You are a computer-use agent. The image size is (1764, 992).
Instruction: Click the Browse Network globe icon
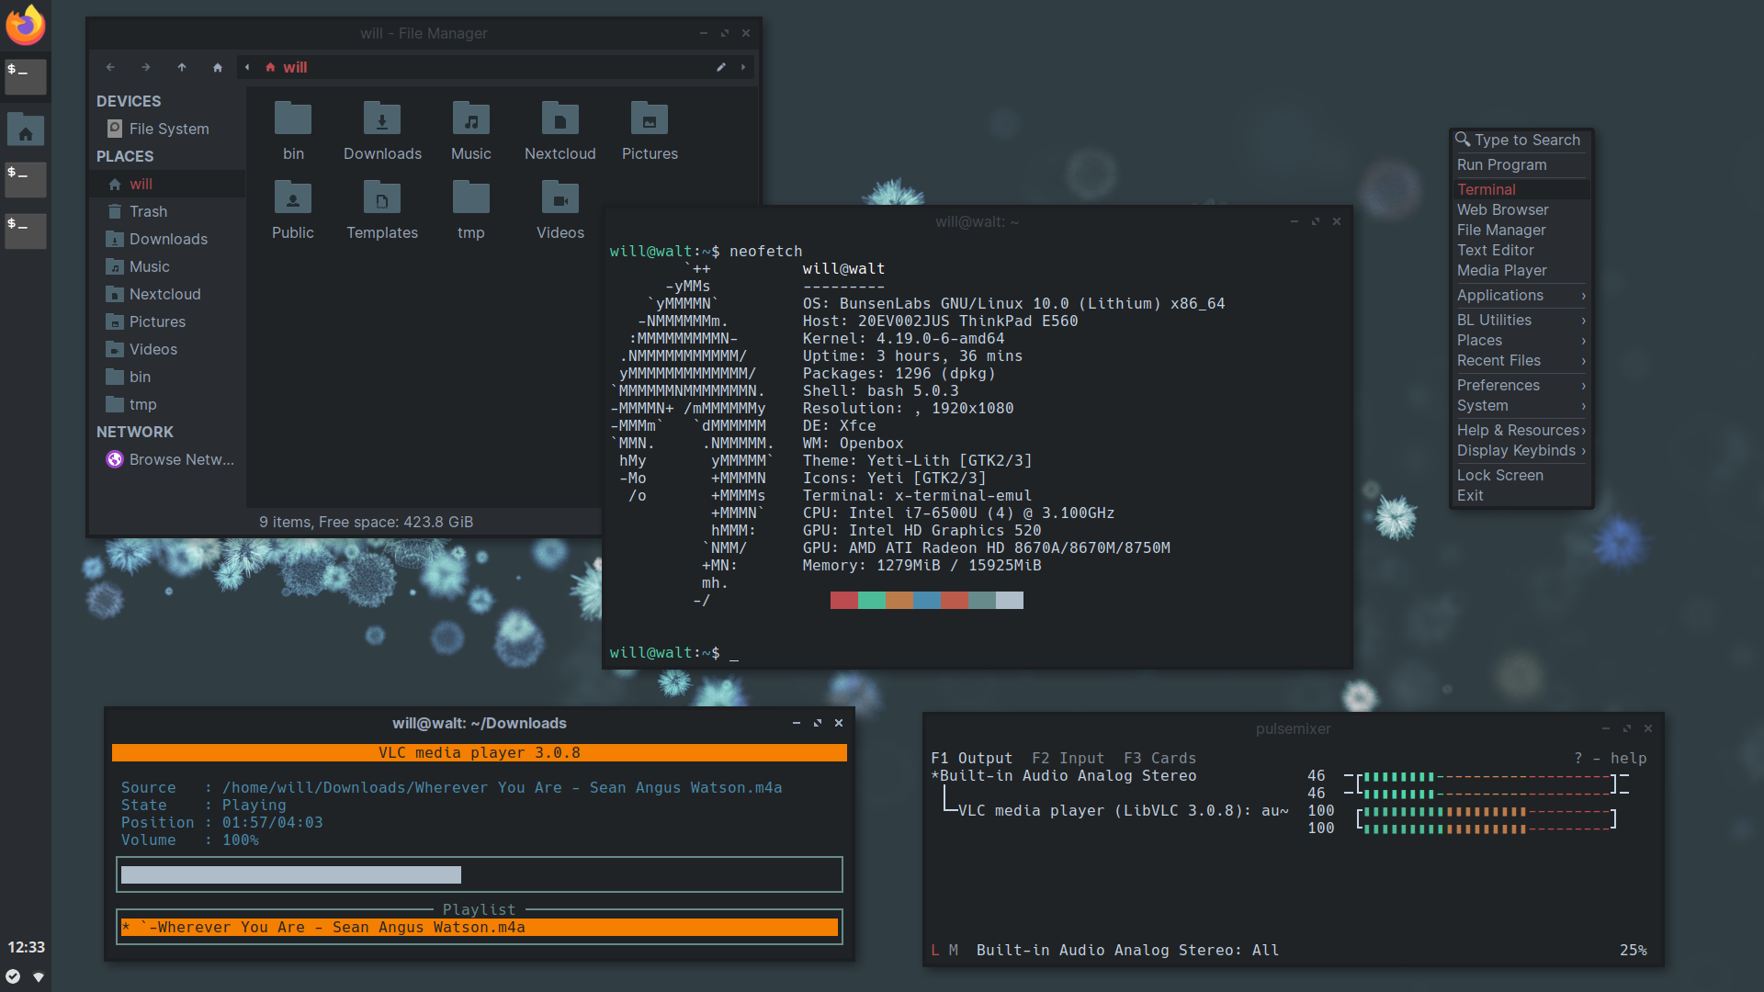tap(115, 459)
